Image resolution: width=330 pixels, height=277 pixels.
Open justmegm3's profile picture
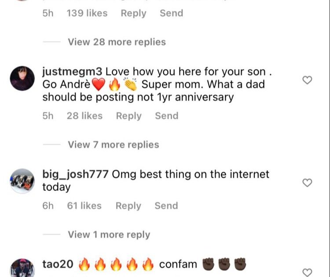[x=22, y=78]
